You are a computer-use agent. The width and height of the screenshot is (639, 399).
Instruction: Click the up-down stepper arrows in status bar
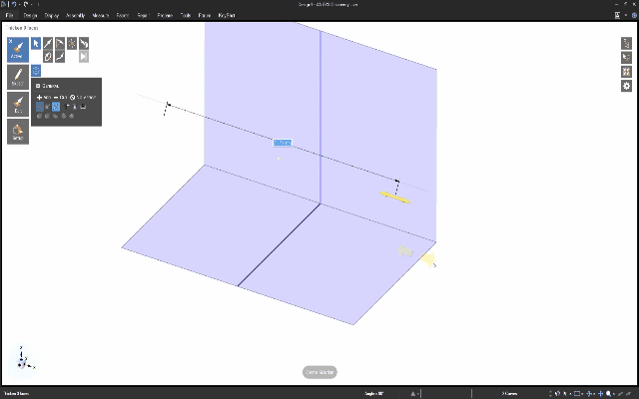coord(550,393)
